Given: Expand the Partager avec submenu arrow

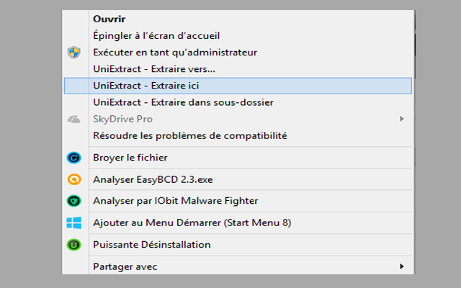Looking at the screenshot, I should pyautogui.click(x=401, y=267).
